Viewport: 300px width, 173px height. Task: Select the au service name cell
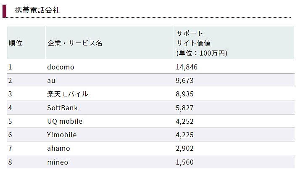click(51, 80)
